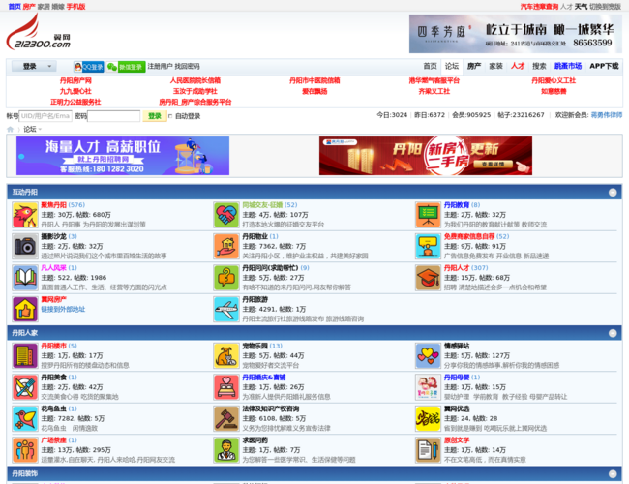629x484 pixels.
Task: Click the 丹阳旅游 airplane icon
Action: pos(226,309)
